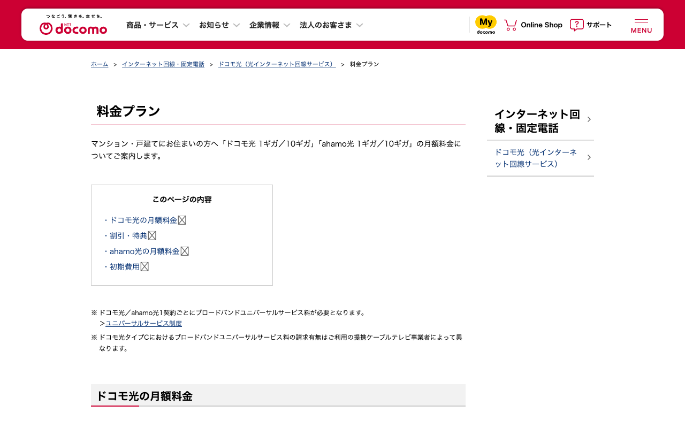The width and height of the screenshot is (685, 428).
Task: Click the サポート speech bubble icon
Action: [x=577, y=25]
